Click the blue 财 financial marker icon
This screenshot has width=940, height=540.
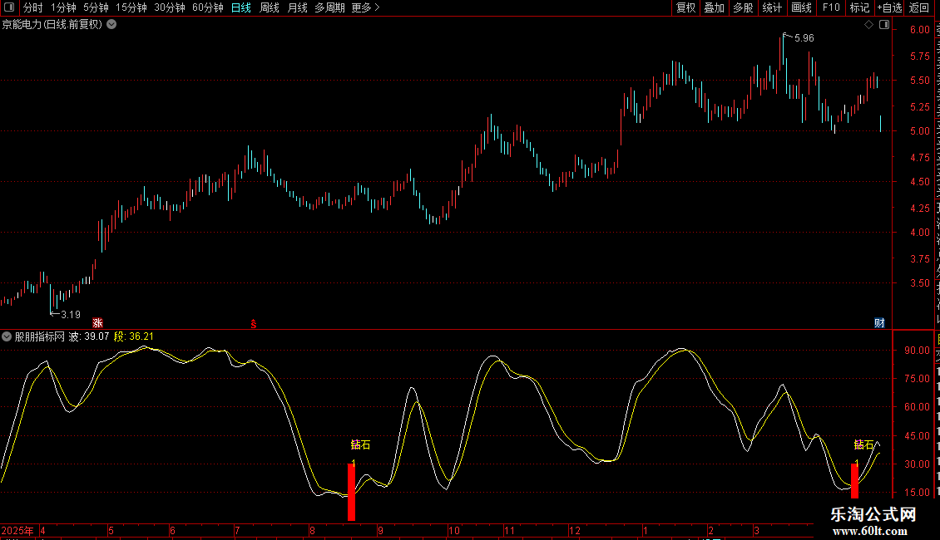(879, 322)
